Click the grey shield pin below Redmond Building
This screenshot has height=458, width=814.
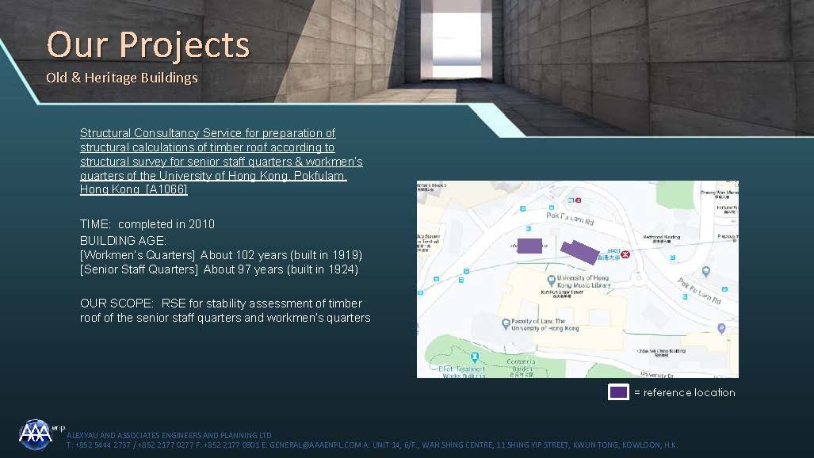click(705, 271)
